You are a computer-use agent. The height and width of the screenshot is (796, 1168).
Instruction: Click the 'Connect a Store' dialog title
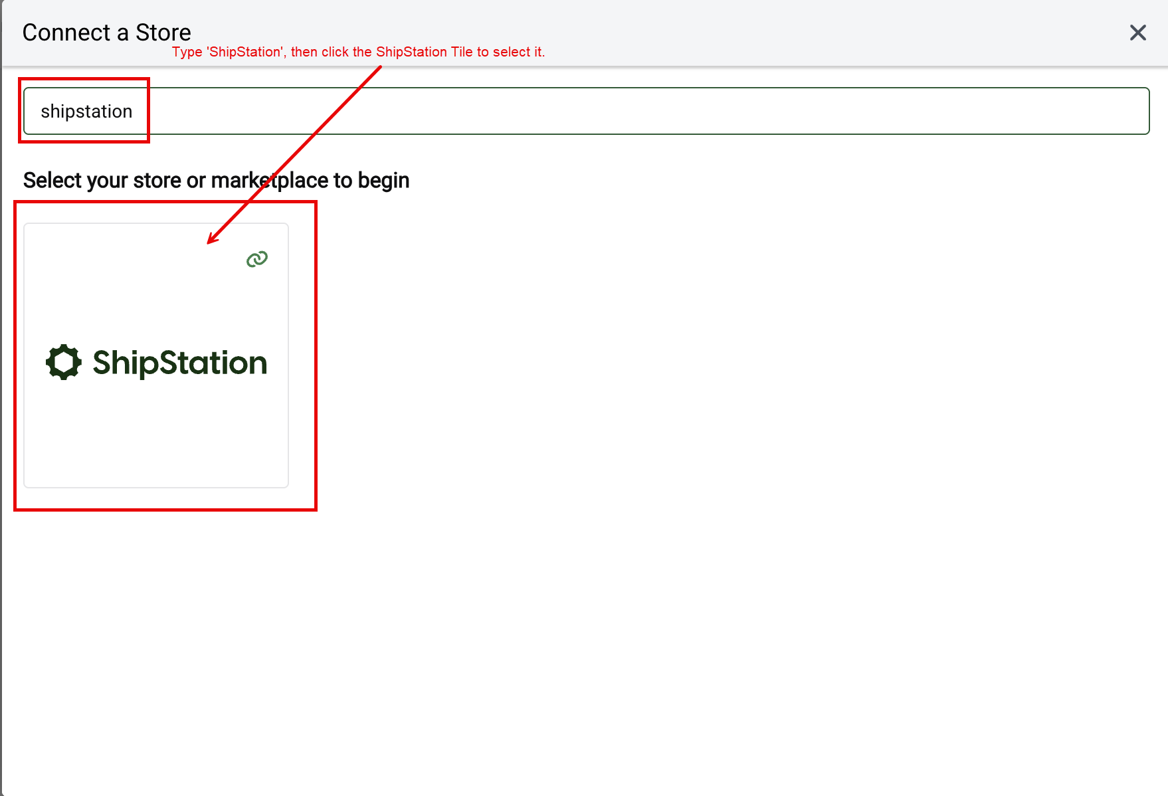coord(107,33)
